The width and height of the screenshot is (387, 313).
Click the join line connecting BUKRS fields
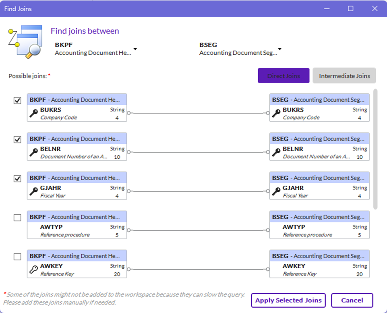pyautogui.click(x=198, y=113)
